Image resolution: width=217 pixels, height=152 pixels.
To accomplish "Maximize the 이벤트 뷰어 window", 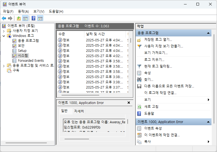I will coord(198,4).
